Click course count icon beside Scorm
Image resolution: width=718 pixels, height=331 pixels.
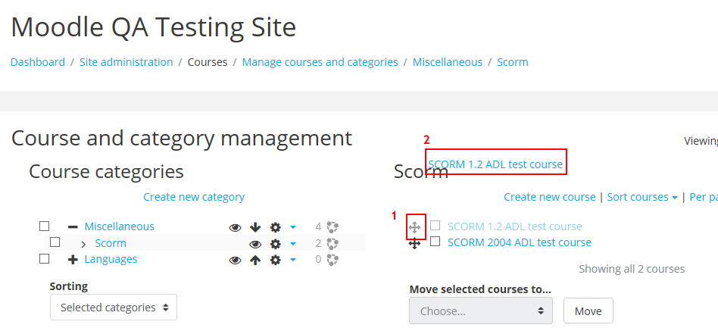[x=332, y=244]
